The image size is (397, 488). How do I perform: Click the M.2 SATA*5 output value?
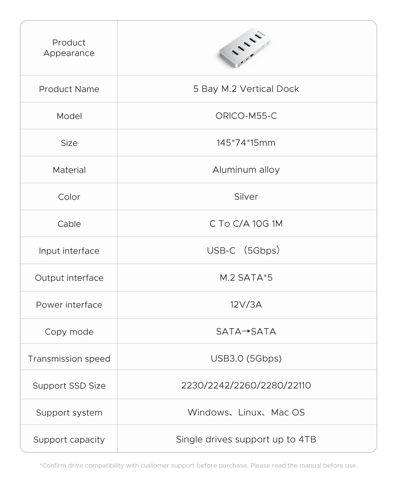[x=246, y=278]
